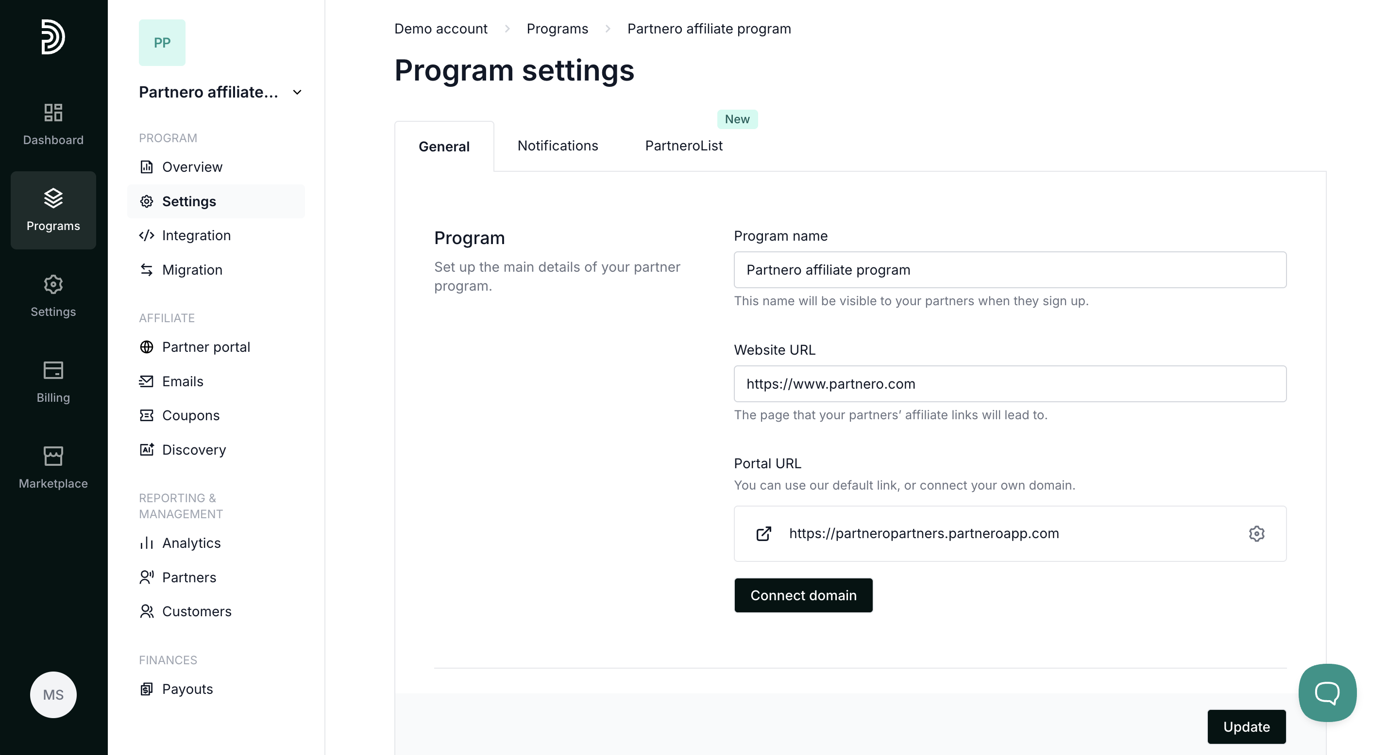Open the Dashboard icon in the sidebar
This screenshot has height=755, width=1388.
pos(53,113)
